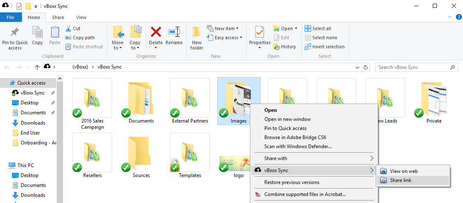Click Select all in ribbon
The width and height of the screenshot is (463, 203).
coord(318,28)
